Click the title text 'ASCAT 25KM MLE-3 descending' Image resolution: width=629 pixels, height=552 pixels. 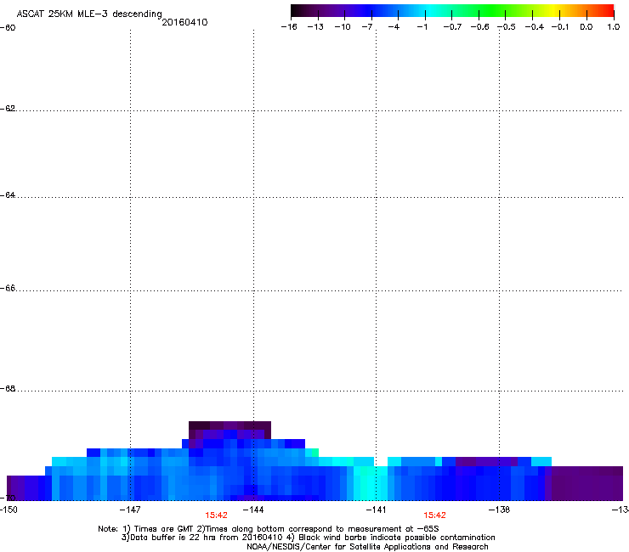[x=89, y=14]
